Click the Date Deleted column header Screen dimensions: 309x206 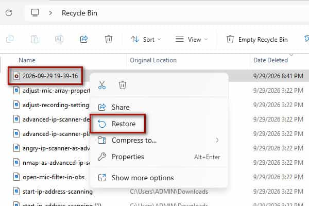(x=270, y=60)
